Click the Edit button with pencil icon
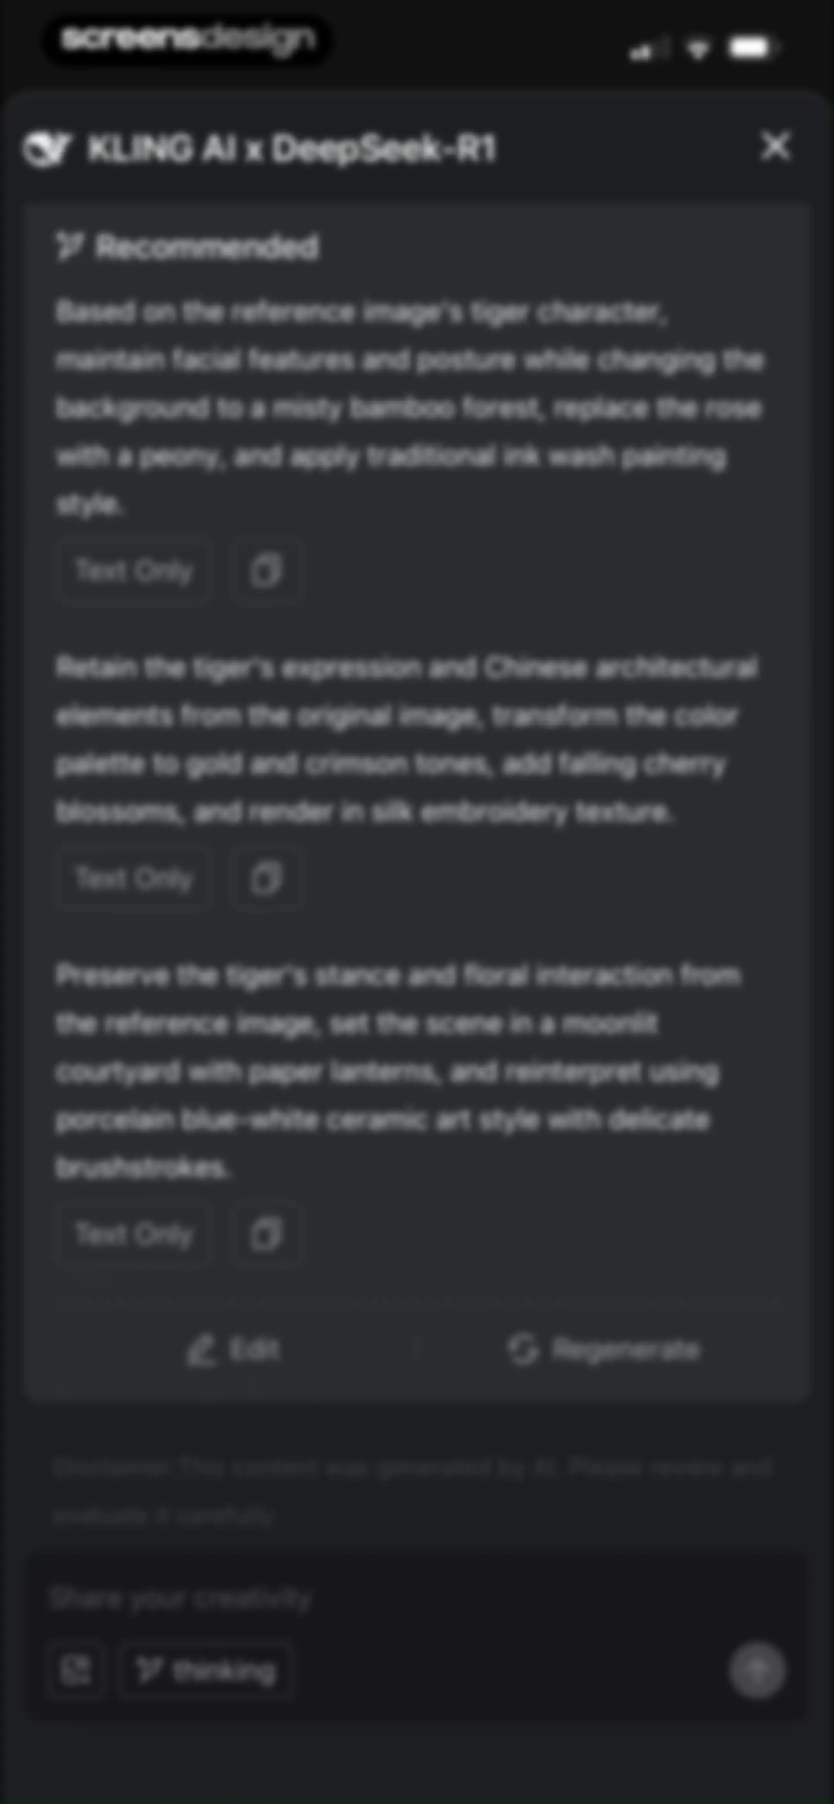The image size is (834, 1804). (x=233, y=1349)
